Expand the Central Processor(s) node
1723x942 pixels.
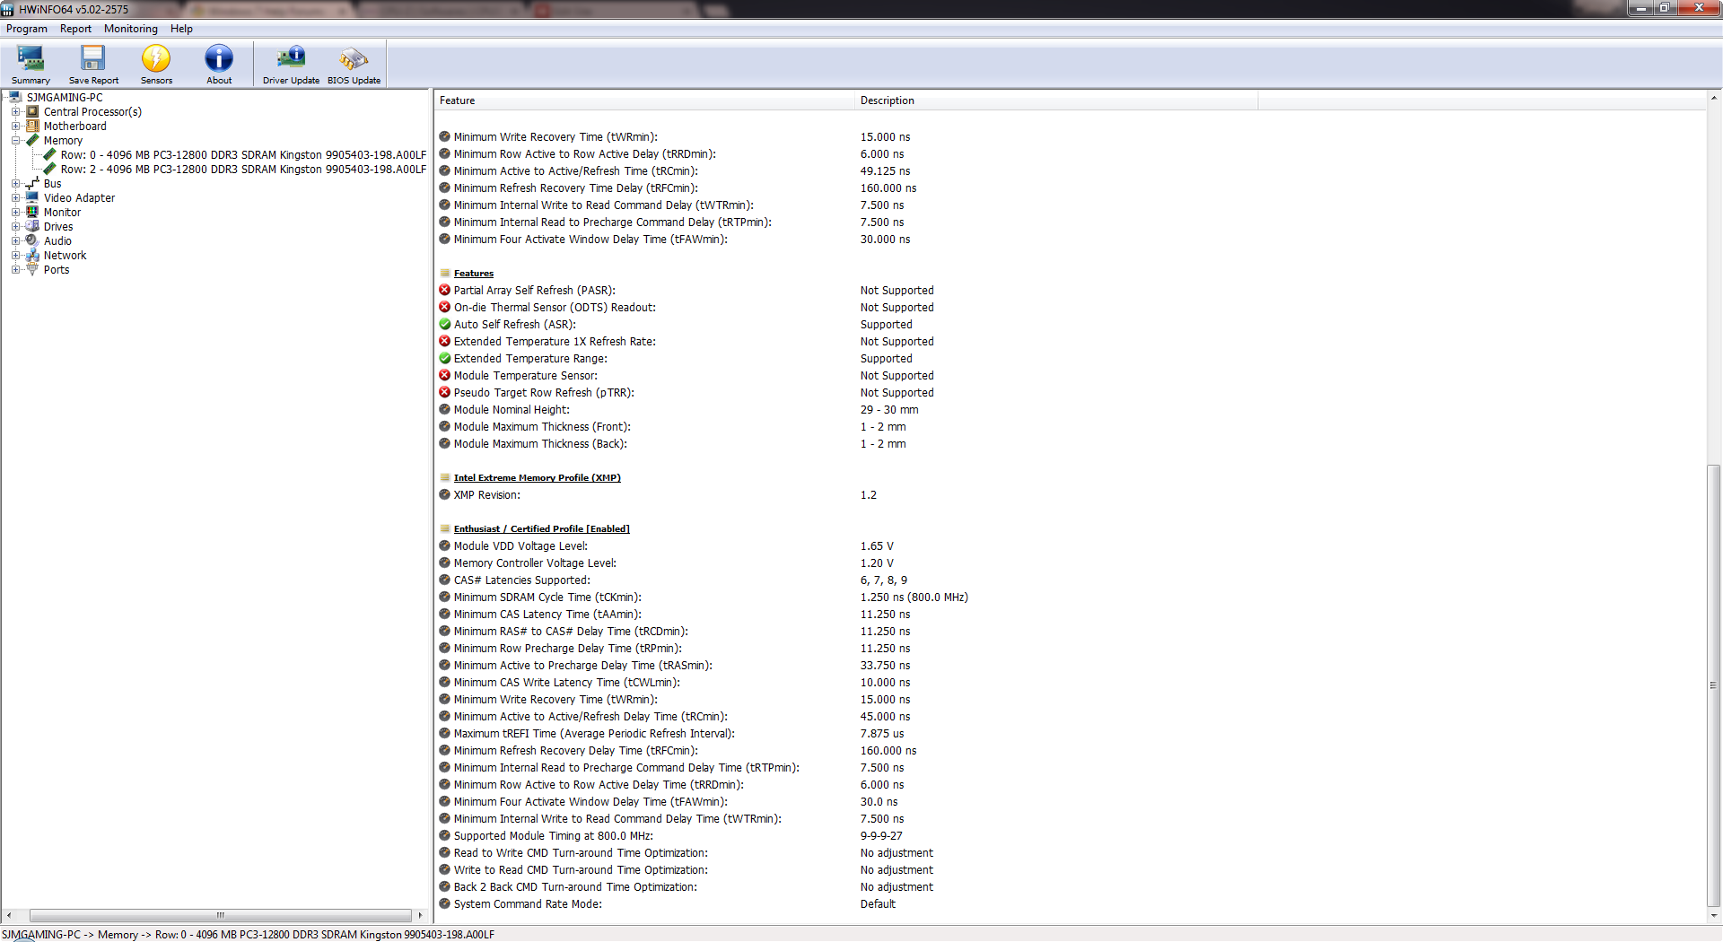coord(15,112)
